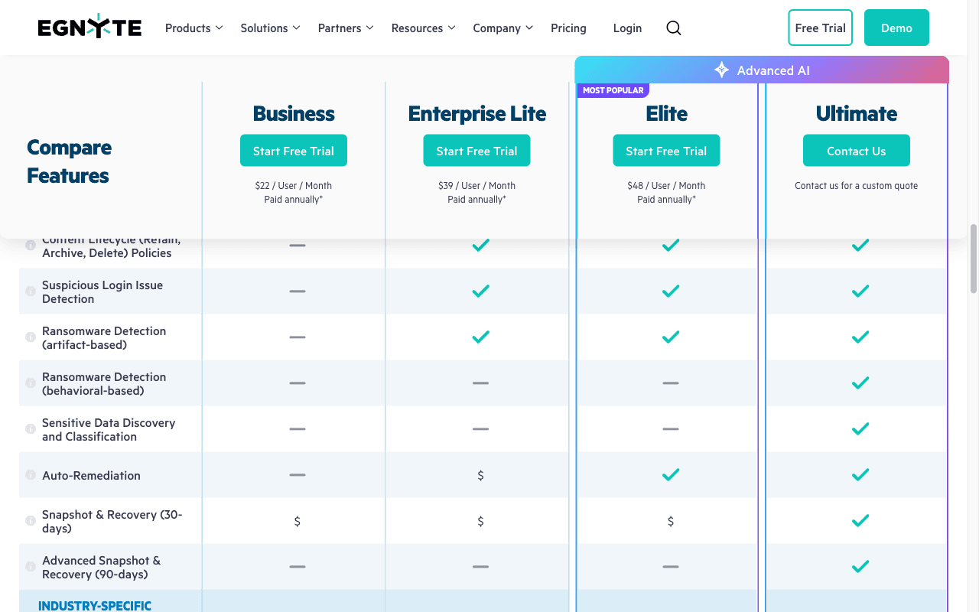Click 'Contact us for a custom quote' text

[857, 185]
